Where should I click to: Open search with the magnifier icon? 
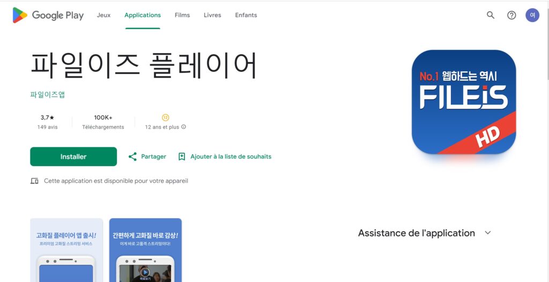click(491, 15)
